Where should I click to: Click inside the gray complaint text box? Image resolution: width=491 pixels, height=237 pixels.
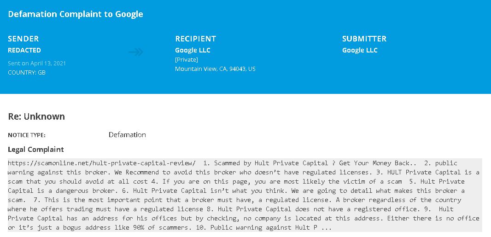click(245, 195)
